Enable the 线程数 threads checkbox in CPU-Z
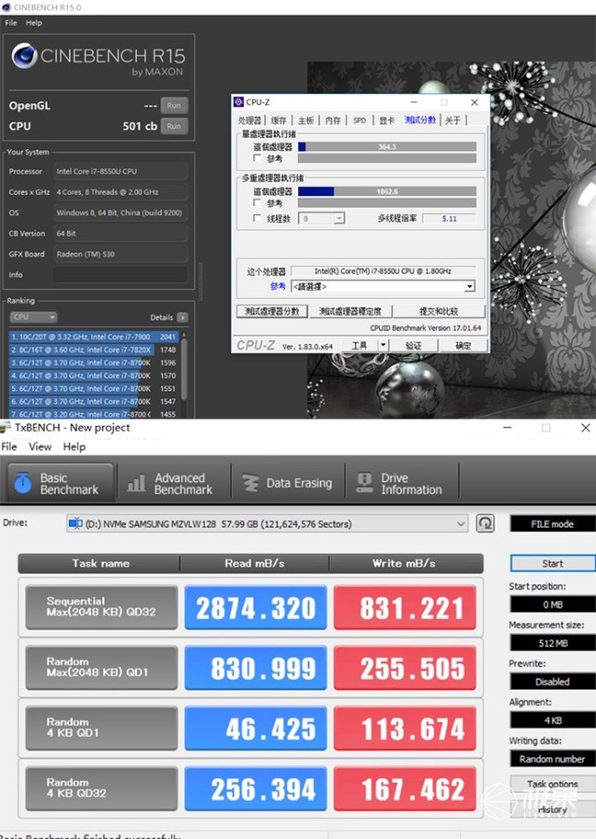 tap(257, 218)
